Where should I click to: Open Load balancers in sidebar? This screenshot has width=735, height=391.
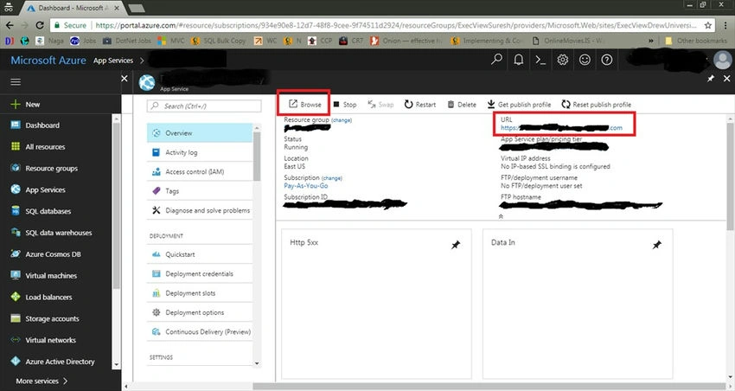[42, 298]
